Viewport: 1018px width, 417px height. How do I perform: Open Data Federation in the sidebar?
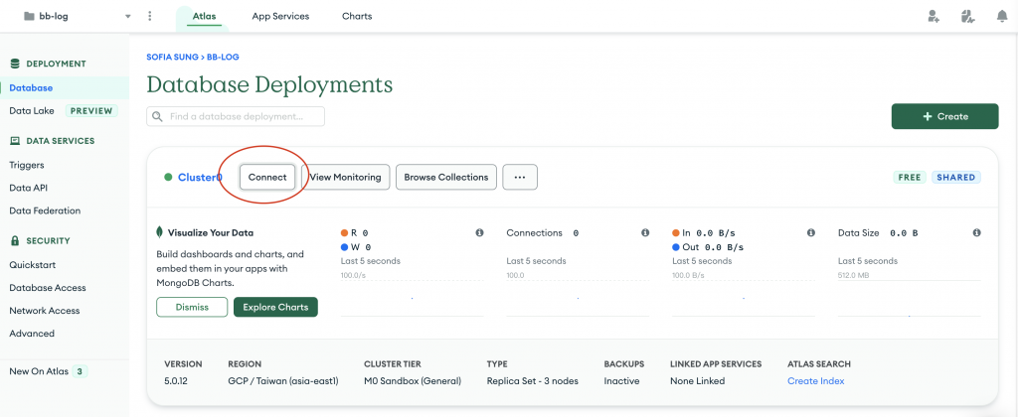[45, 210]
